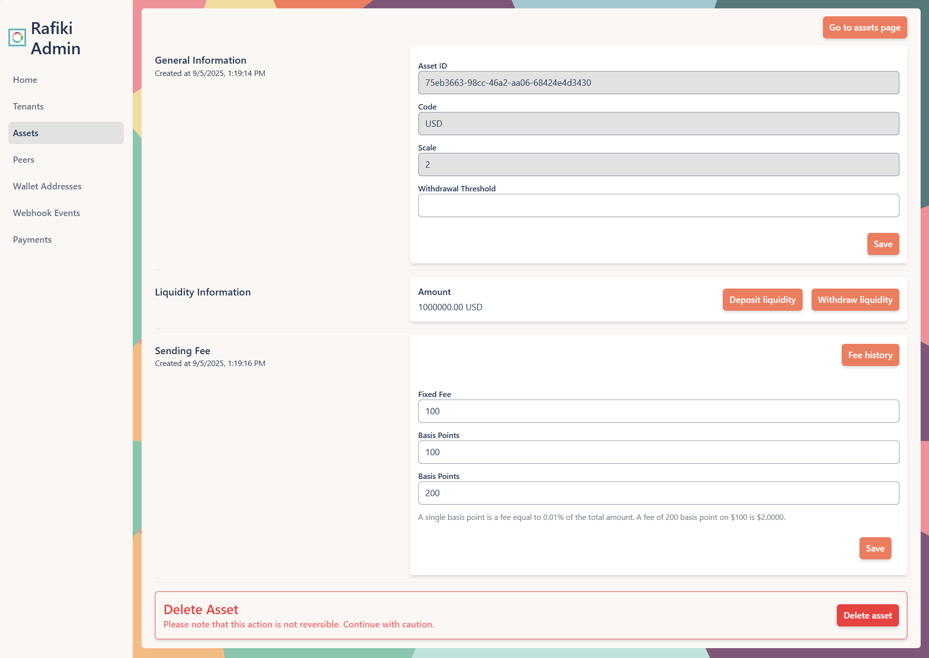
Task: Click the Withdraw liquidity button
Action: click(855, 299)
